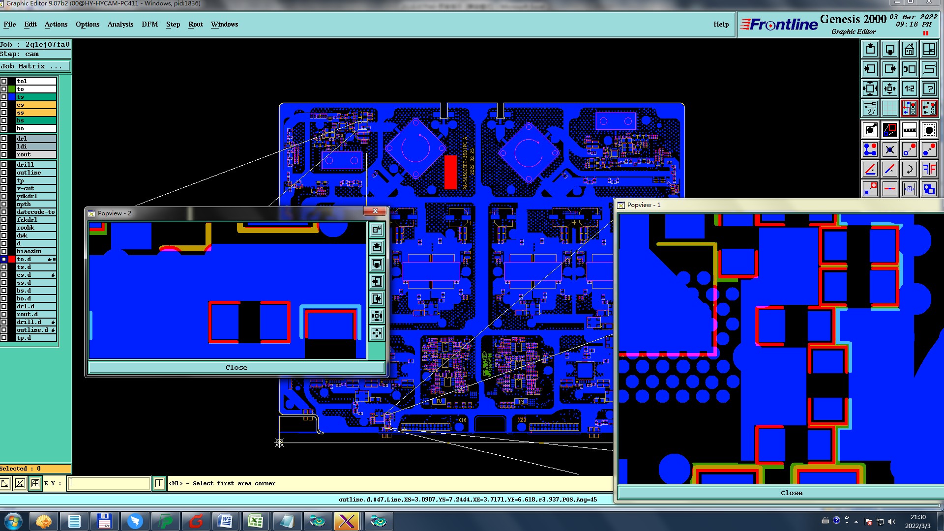Open the Actions menu
The image size is (944, 531).
(x=56, y=24)
